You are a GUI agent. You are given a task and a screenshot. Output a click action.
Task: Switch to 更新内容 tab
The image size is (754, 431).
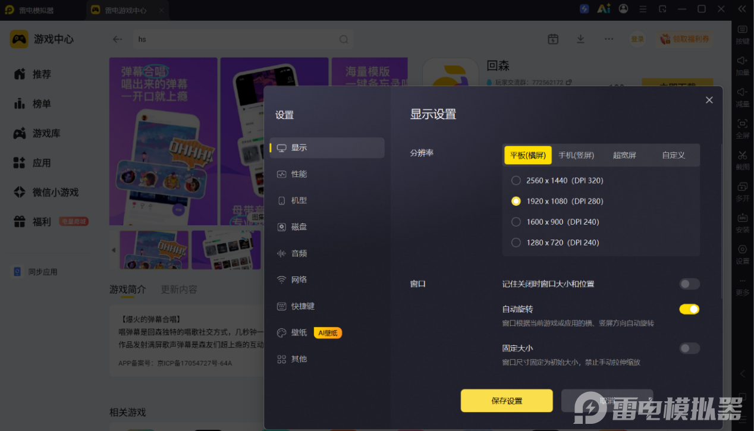[x=179, y=290]
